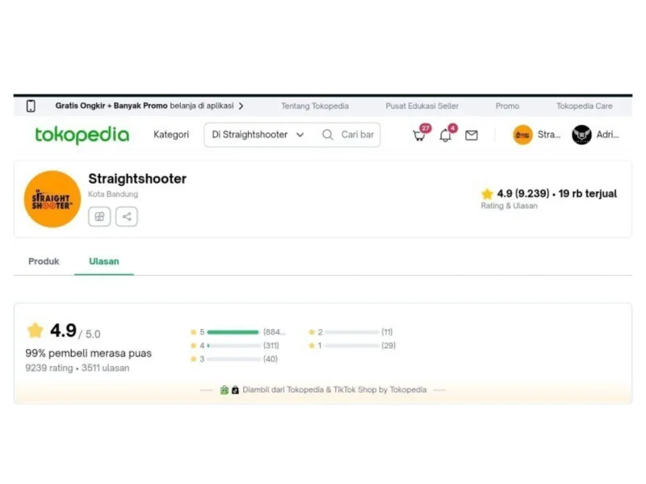Click the Adri... user profile avatar
Viewport: 646px width, 484px height.
coord(581,135)
